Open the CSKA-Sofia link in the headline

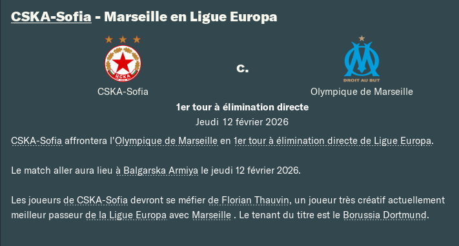point(51,16)
